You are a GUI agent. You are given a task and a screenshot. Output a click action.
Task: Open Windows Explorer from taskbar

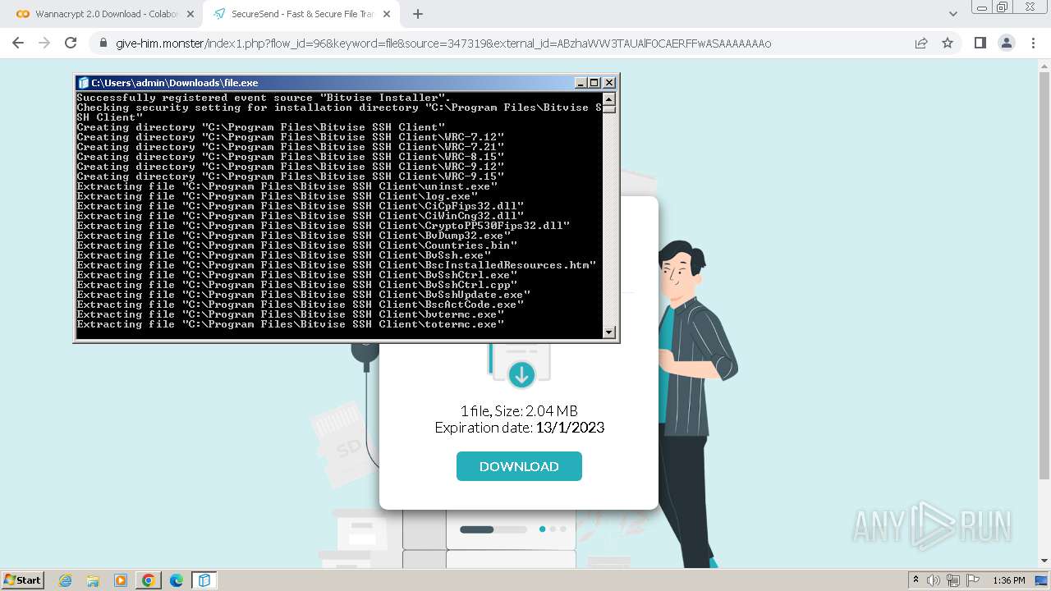93,580
